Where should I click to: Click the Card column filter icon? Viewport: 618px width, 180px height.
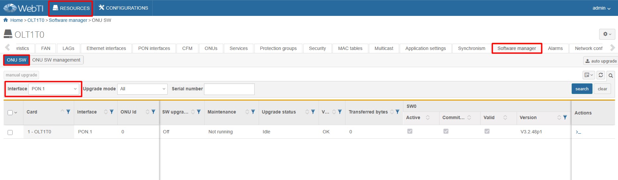pyautogui.click(x=68, y=112)
